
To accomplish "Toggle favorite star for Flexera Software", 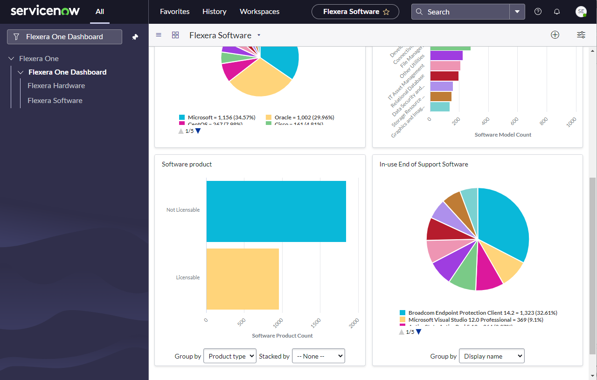I will tap(386, 12).
